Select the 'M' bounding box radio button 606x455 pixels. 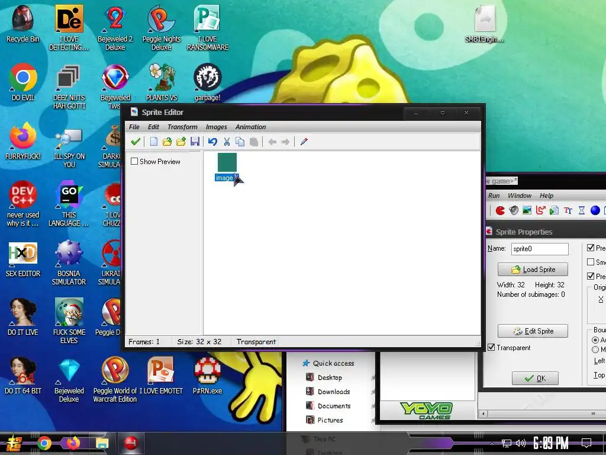coord(595,350)
